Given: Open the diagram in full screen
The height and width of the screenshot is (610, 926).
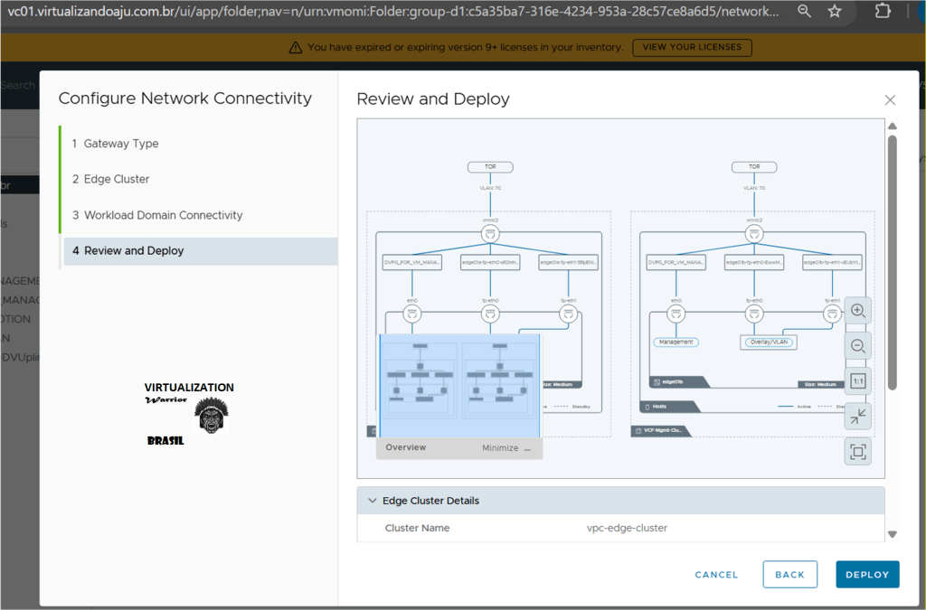Looking at the screenshot, I should (x=857, y=451).
